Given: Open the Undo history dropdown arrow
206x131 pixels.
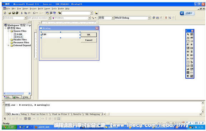Looking at the screenshot, I should tap(37, 13).
